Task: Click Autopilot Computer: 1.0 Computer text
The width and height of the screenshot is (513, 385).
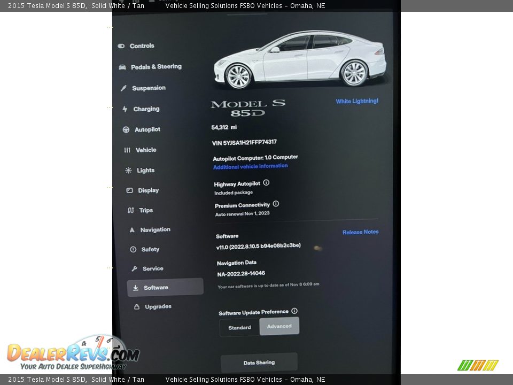Action: tap(255, 158)
